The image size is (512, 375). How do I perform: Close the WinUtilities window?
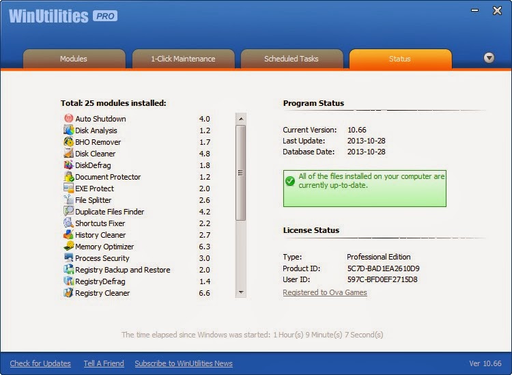click(x=497, y=11)
